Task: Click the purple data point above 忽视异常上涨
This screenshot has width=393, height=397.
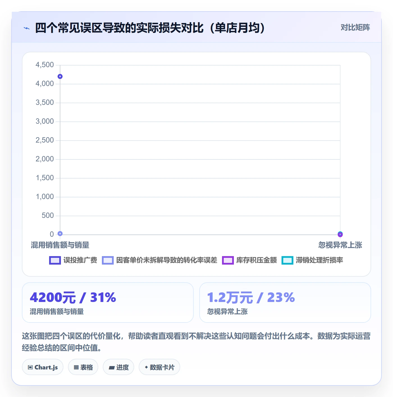Action: [x=340, y=235]
